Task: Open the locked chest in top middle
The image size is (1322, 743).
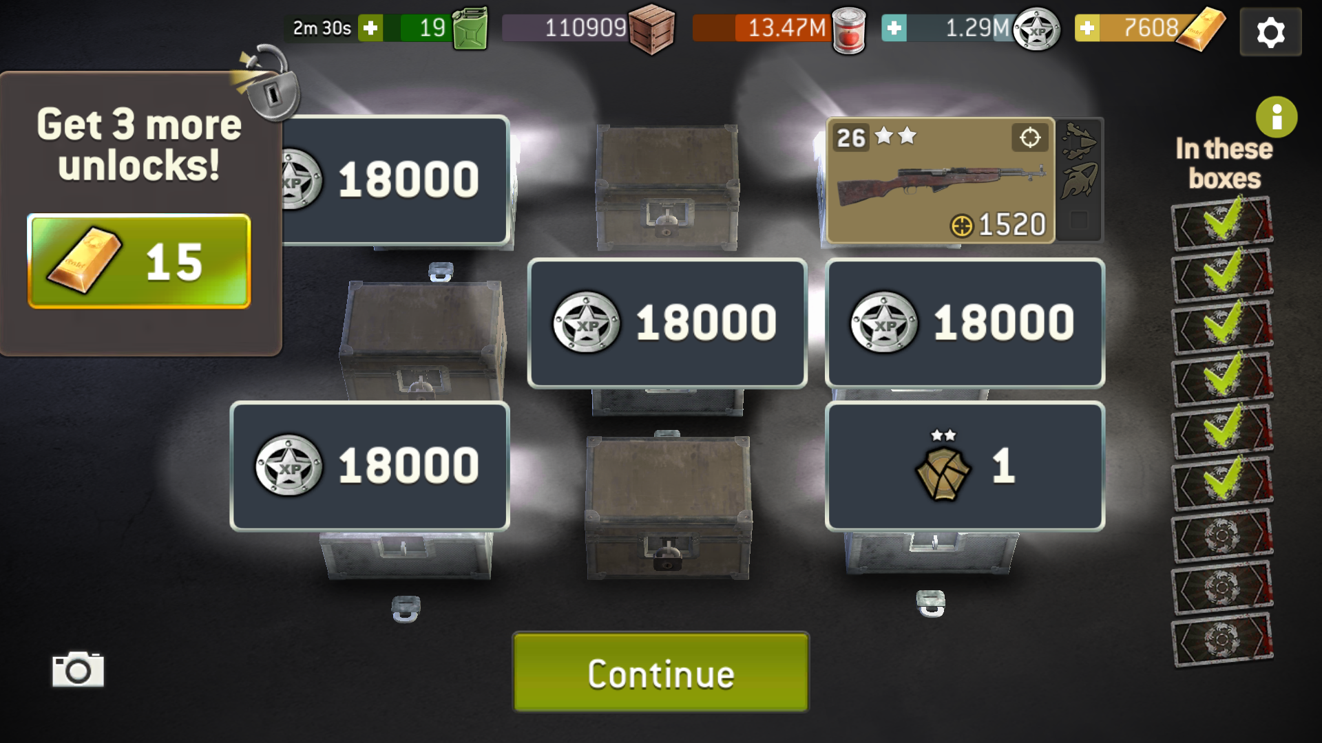Action: (x=667, y=187)
